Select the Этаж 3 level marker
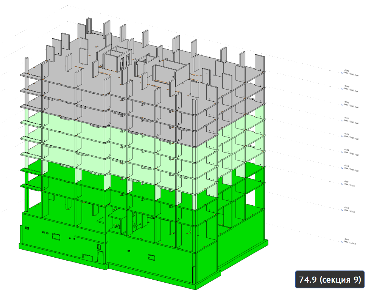Viewport: 371px width, 291px height. pos(350,168)
